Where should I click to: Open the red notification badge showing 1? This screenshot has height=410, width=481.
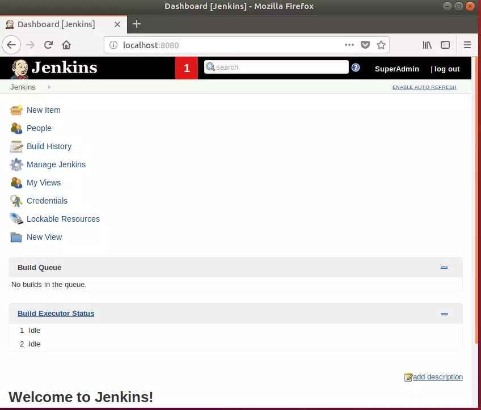tap(187, 68)
